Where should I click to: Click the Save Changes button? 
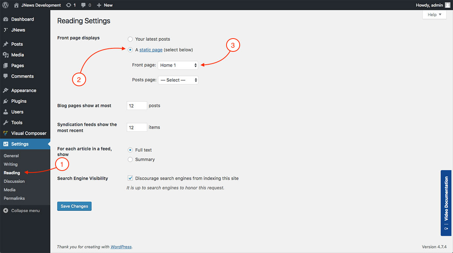74,206
